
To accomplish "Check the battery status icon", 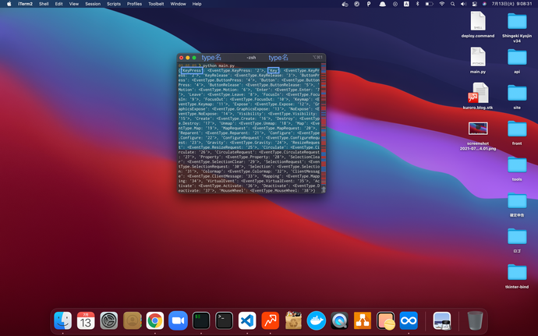I will (x=430, y=4).
